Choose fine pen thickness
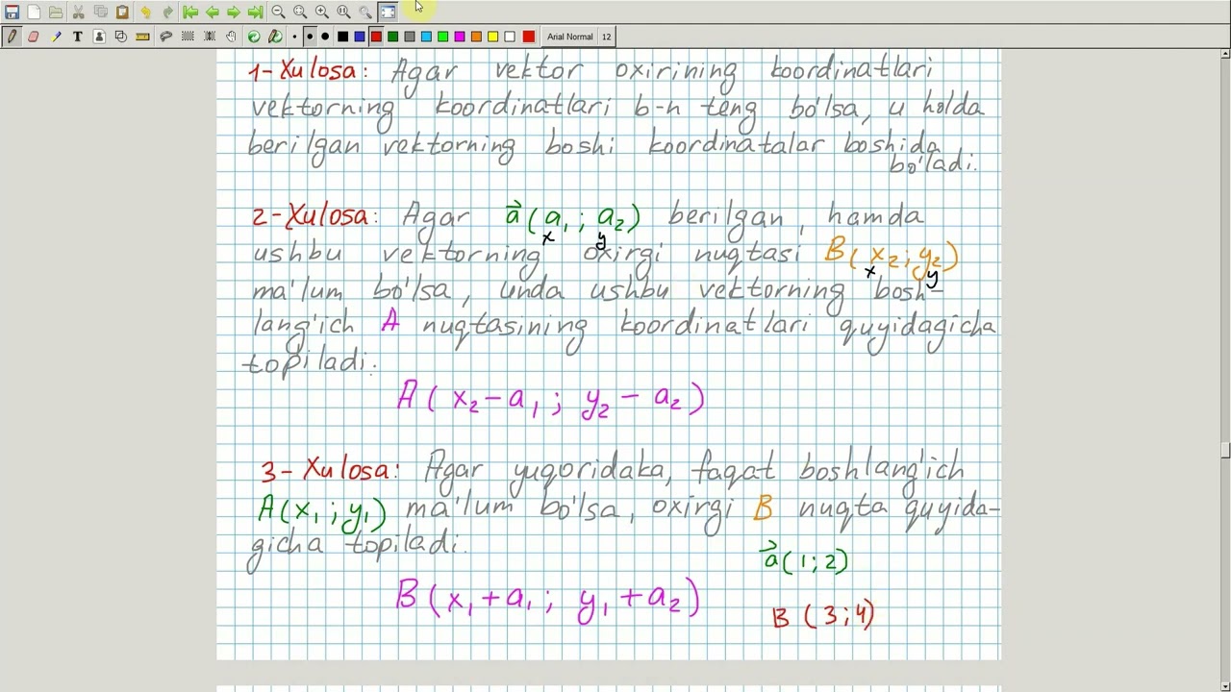1231x692 pixels. (x=294, y=37)
